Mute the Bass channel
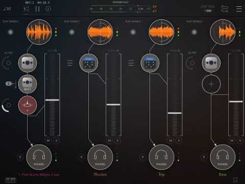 point(232,141)
